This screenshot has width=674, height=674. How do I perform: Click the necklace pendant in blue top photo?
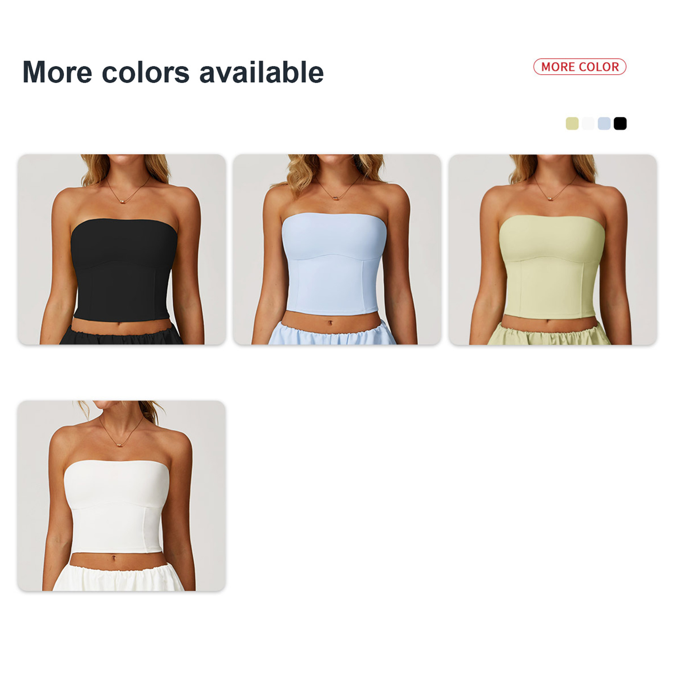336,197
